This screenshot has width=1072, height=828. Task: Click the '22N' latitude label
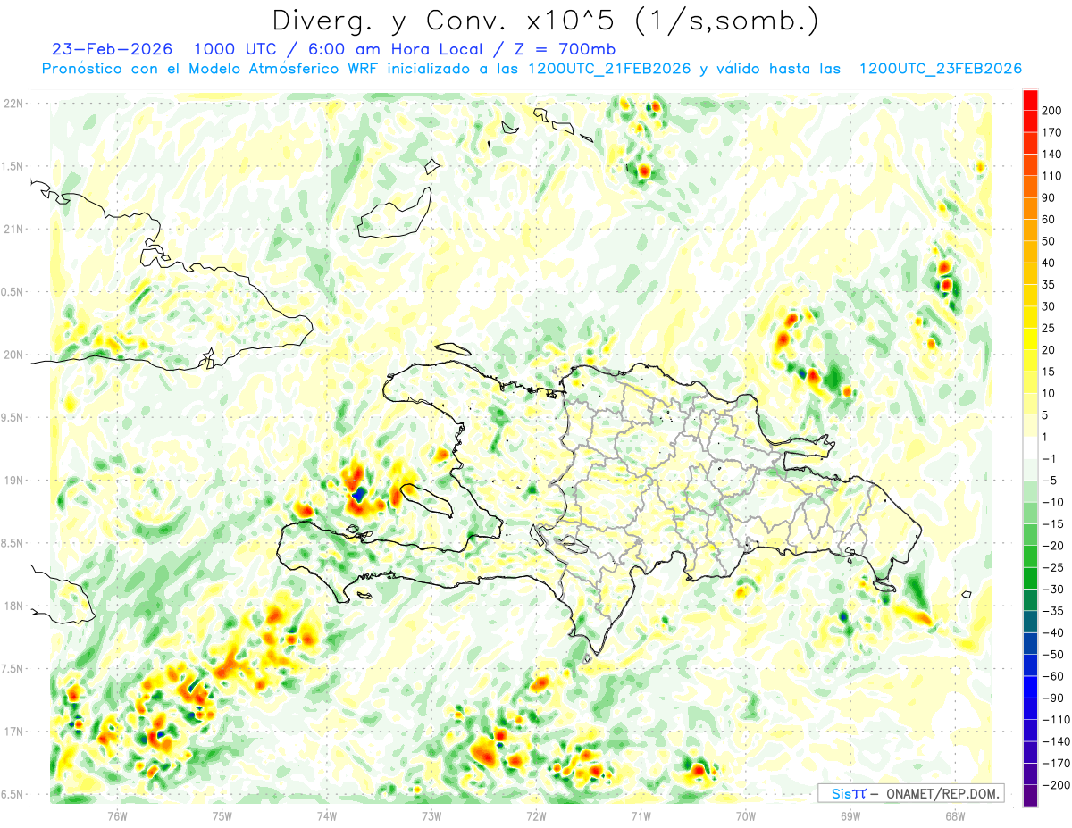13,104
